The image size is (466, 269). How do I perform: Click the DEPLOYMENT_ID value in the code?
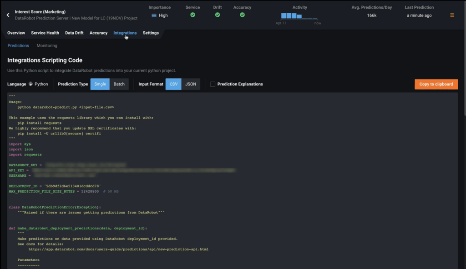pyautogui.click(x=72, y=186)
